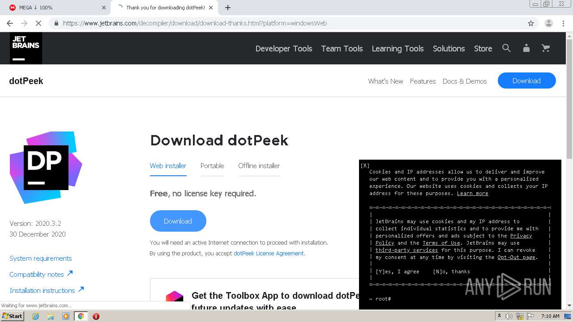The height and width of the screenshot is (322, 573).
Task: Click the main blue Download button
Action: pyautogui.click(x=178, y=221)
